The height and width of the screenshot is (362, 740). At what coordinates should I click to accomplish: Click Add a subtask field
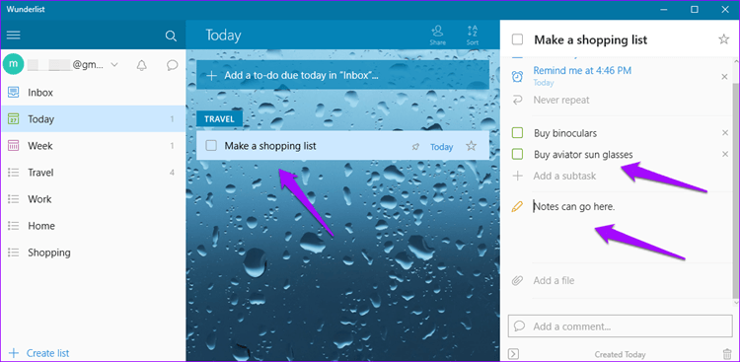(x=564, y=176)
